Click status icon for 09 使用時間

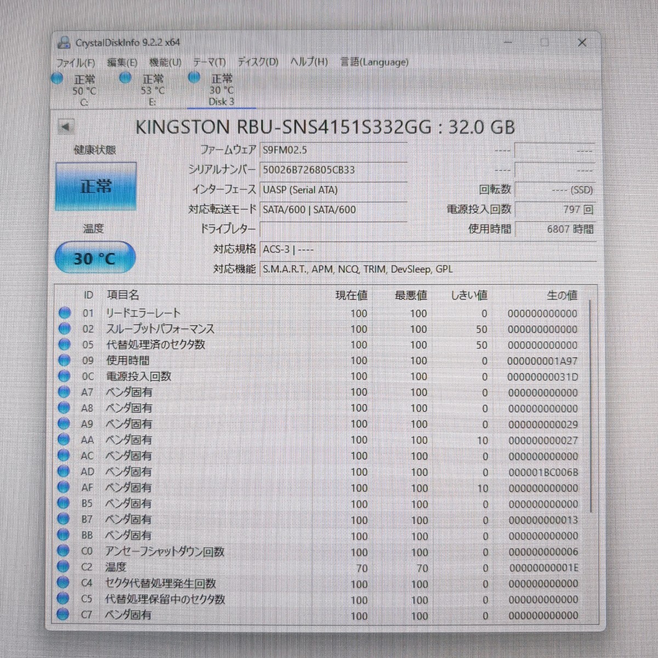(x=65, y=360)
